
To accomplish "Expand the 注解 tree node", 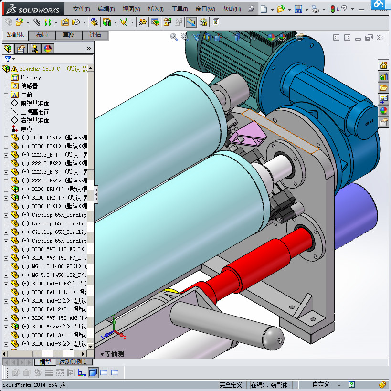I will [x=6, y=95].
